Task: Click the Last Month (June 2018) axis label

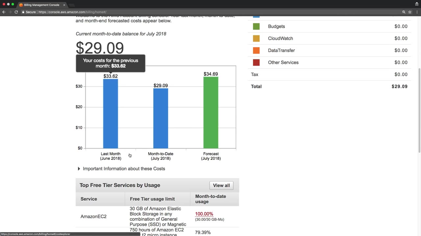Action: [111, 156]
